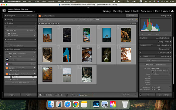Click Set Up... next to Adobe Stock
This screenshot has width=176, height=110.
click(33, 60)
